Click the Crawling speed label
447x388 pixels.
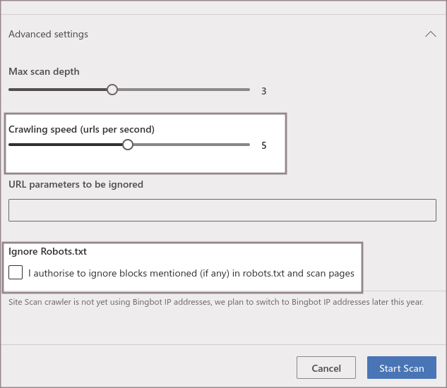tap(81, 129)
